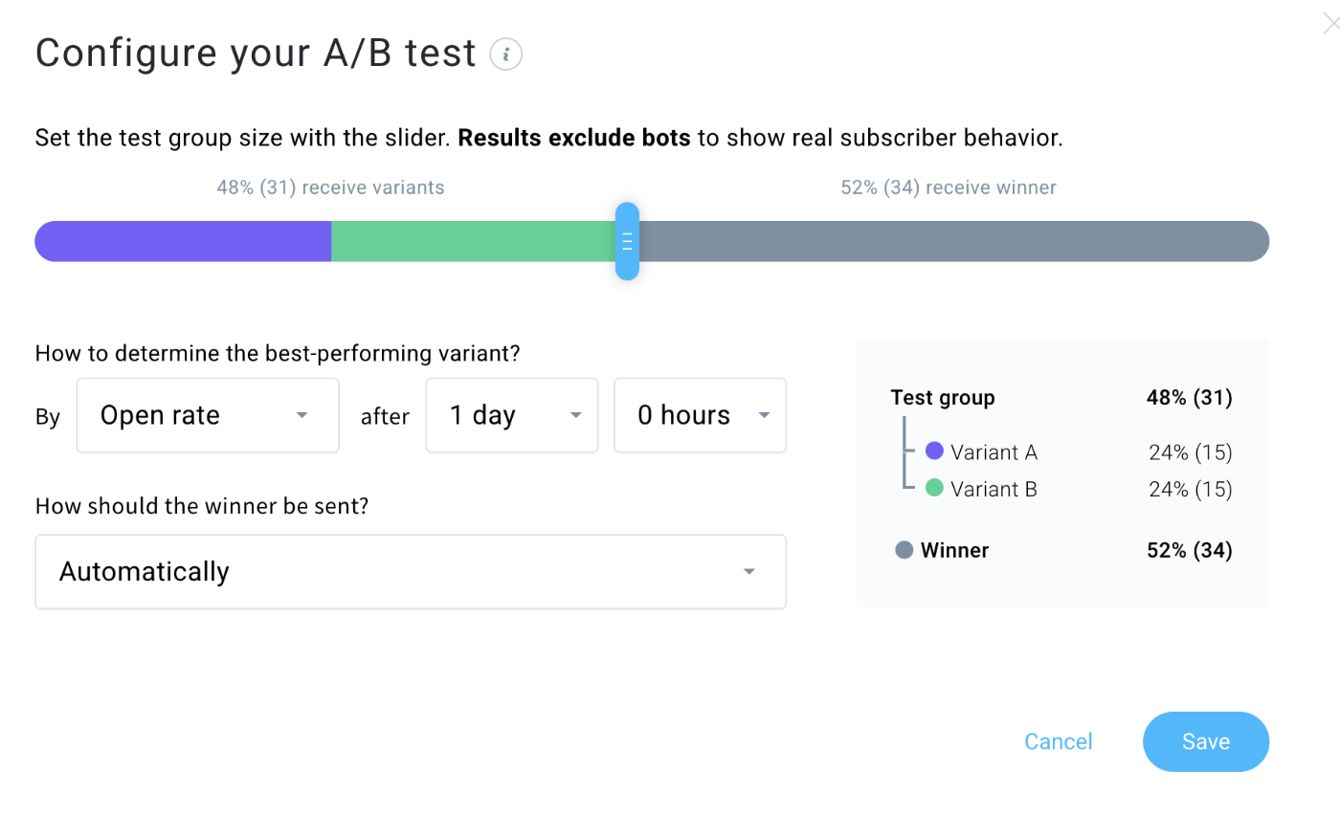The width and height of the screenshot is (1340, 815).
Task: Click the "48% (31) receive variants" label
Action: point(330,187)
